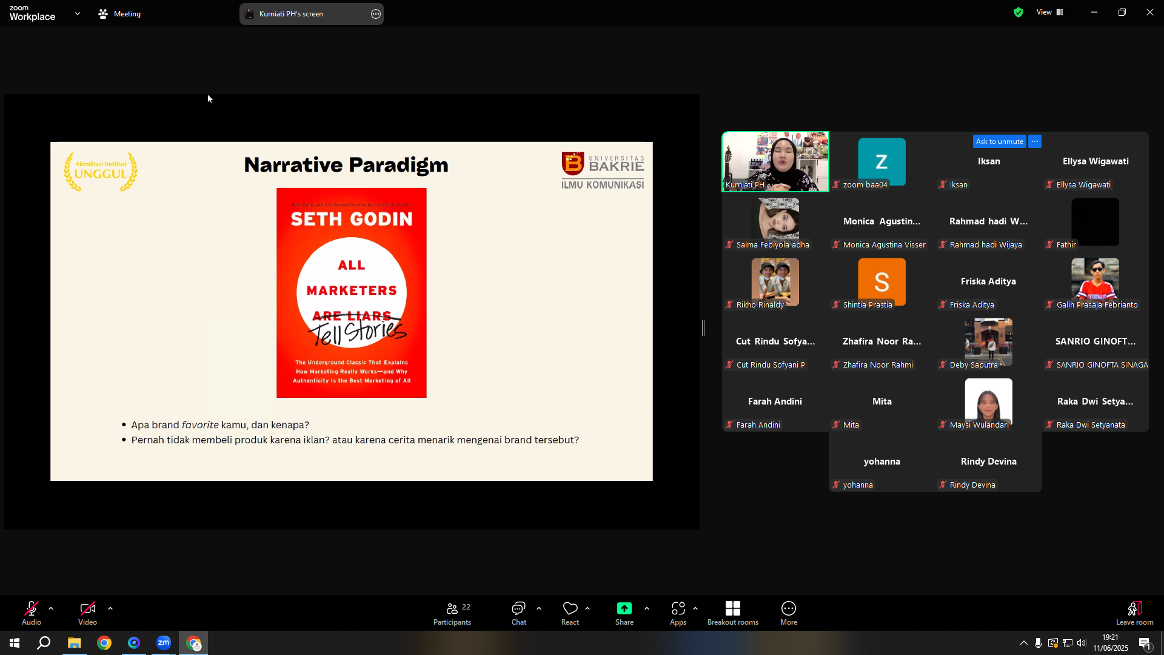The image size is (1164, 655).
Task: Click the SANRIO GINOFTA SINAGA name label
Action: click(1102, 365)
